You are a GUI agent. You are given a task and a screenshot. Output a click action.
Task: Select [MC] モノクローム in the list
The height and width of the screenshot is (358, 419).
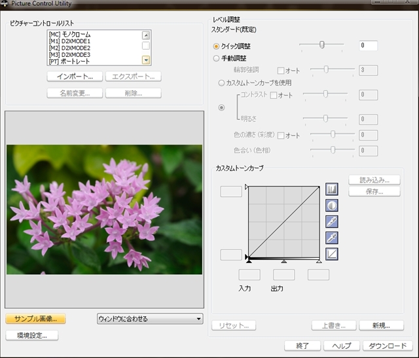coord(69,35)
